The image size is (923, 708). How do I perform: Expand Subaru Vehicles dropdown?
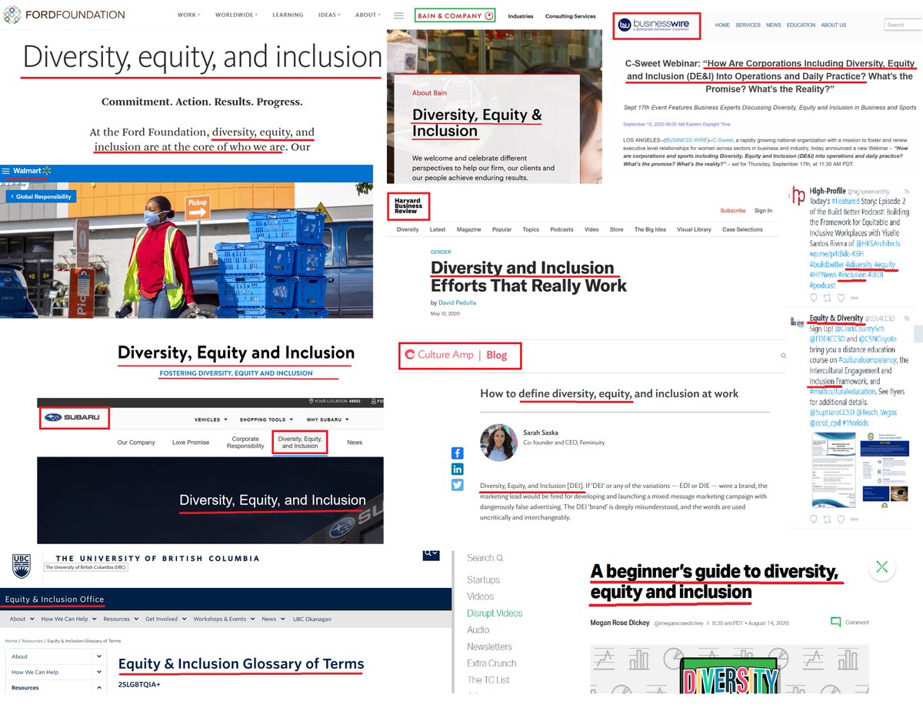click(212, 419)
